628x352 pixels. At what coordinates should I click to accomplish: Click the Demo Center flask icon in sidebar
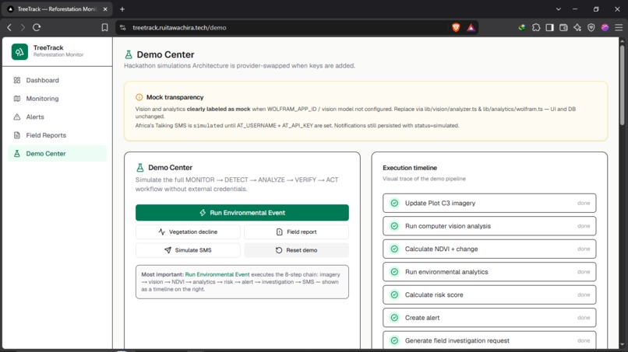tap(17, 154)
